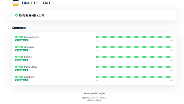The width and height of the screenshot is (184, 104).
Task: Click the Where possible begins footer text
Action: tap(94, 93)
